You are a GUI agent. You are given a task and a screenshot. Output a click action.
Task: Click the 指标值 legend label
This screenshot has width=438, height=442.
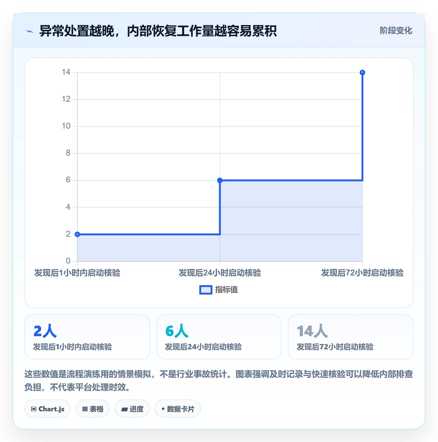227,290
